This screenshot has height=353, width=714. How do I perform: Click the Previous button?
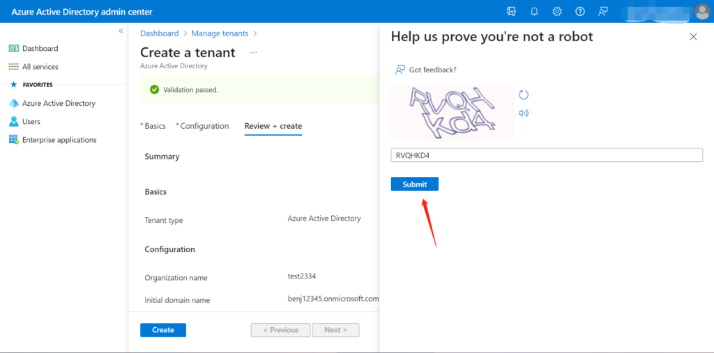click(x=280, y=330)
